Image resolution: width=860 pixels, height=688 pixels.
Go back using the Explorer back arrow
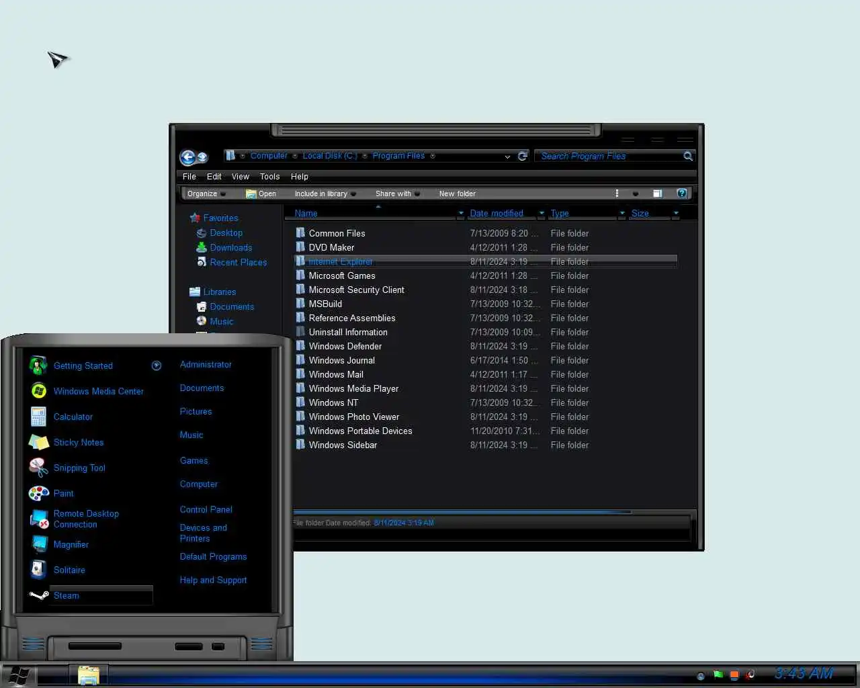(187, 157)
